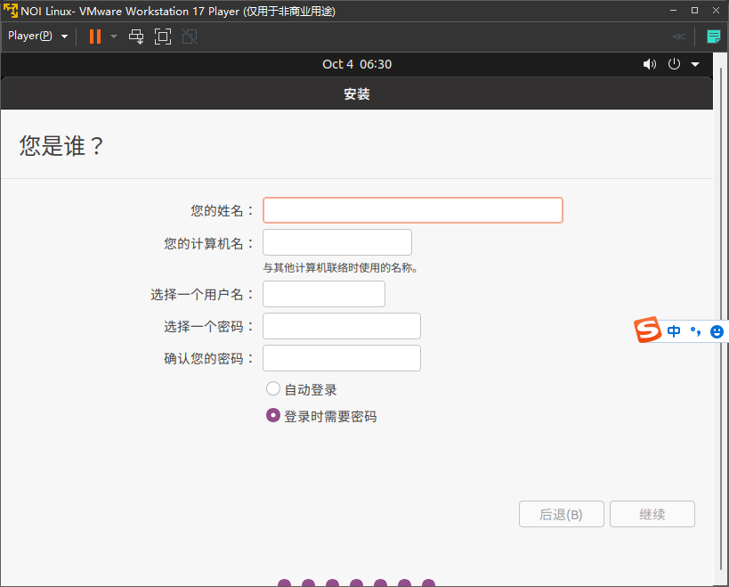Screen dimensions: 729x587
Task: Expand the arrow next to the pause button
Action: (114, 37)
